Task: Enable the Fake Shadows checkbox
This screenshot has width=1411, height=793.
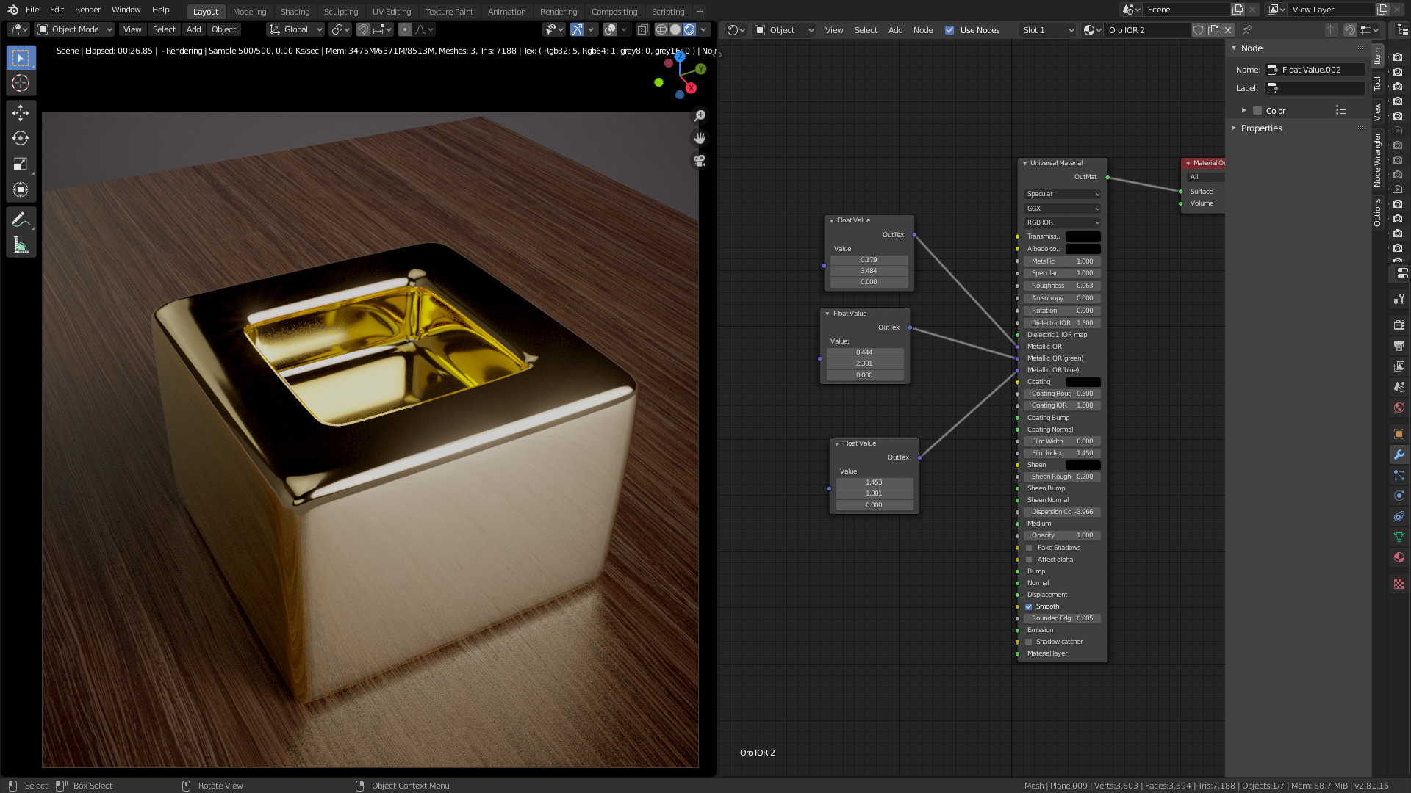Action: (x=1029, y=548)
